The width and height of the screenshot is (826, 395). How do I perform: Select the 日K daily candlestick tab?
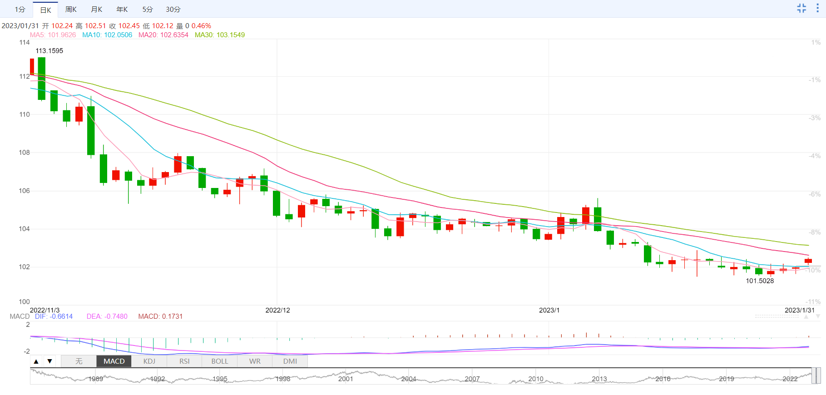coord(45,10)
